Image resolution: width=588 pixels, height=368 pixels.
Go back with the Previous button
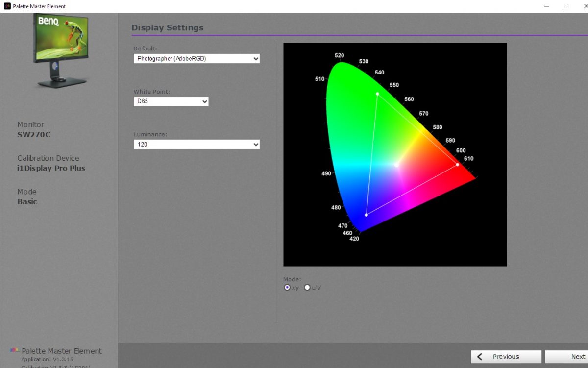tap(506, 357)
